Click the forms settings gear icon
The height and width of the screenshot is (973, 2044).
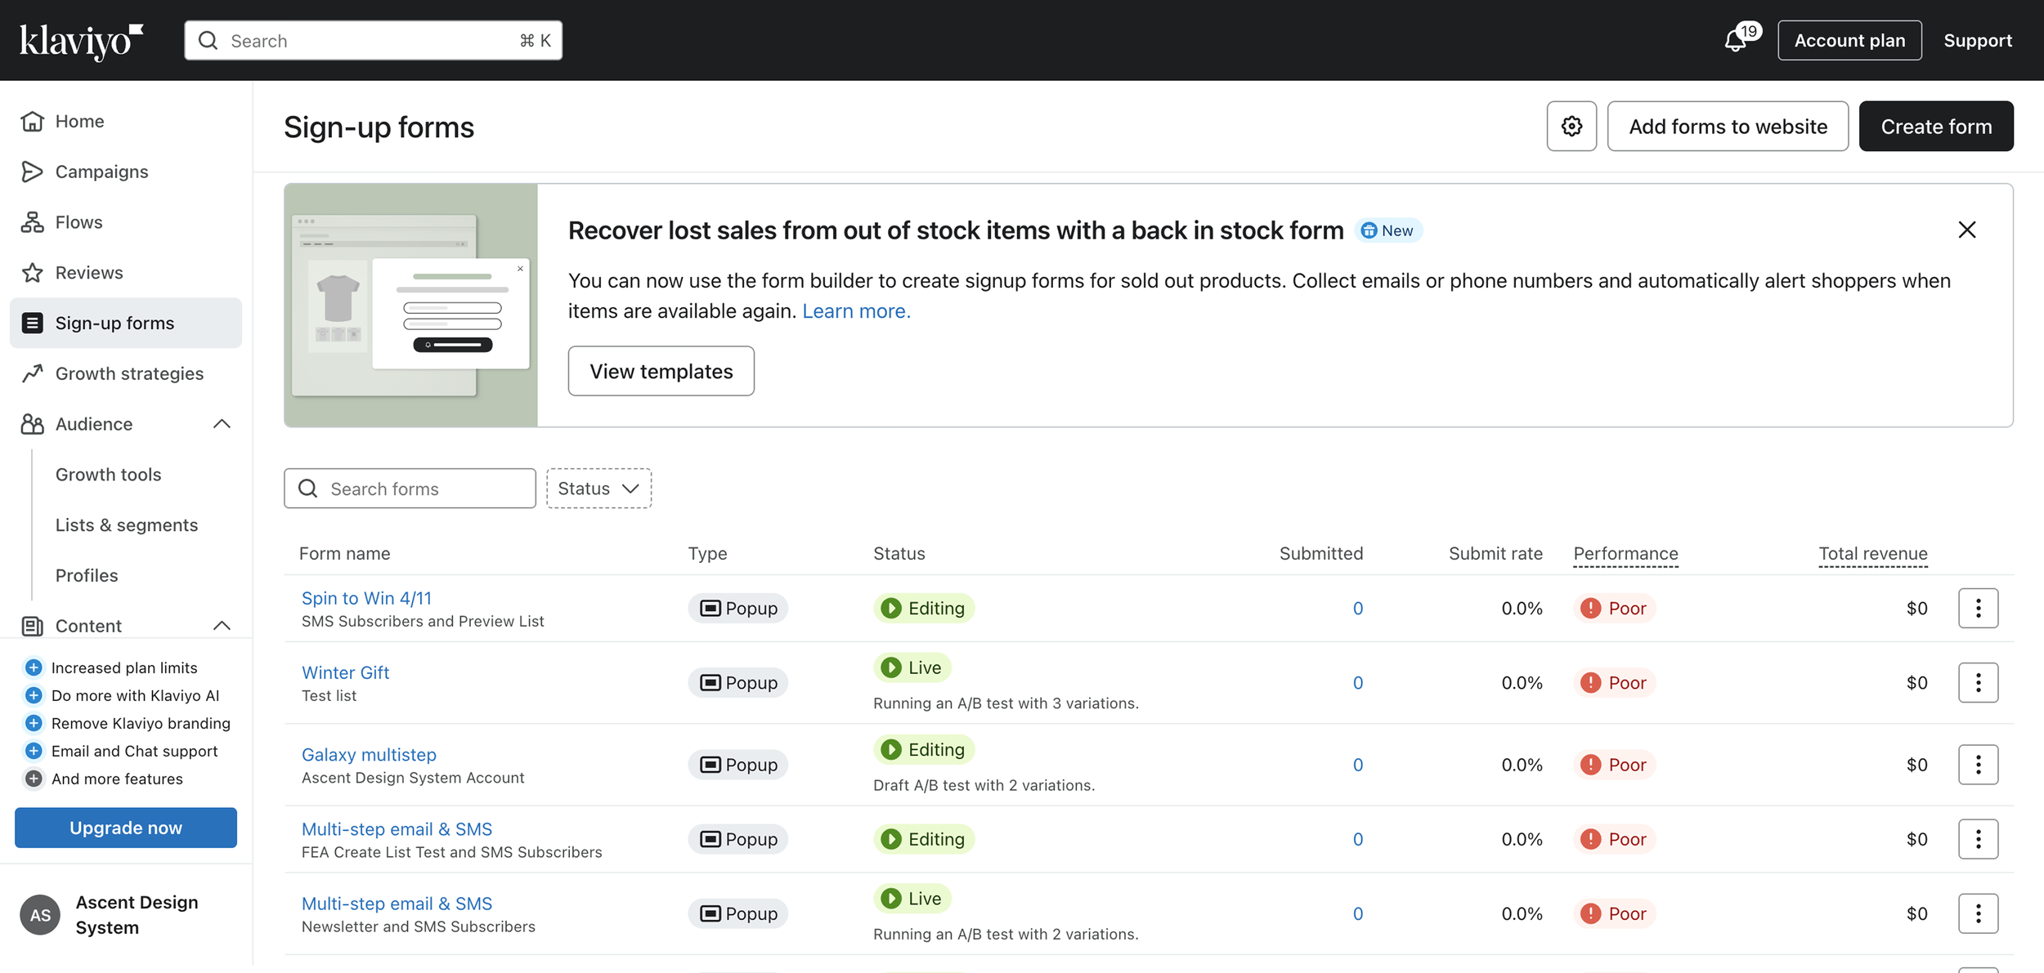point(1571,127)
